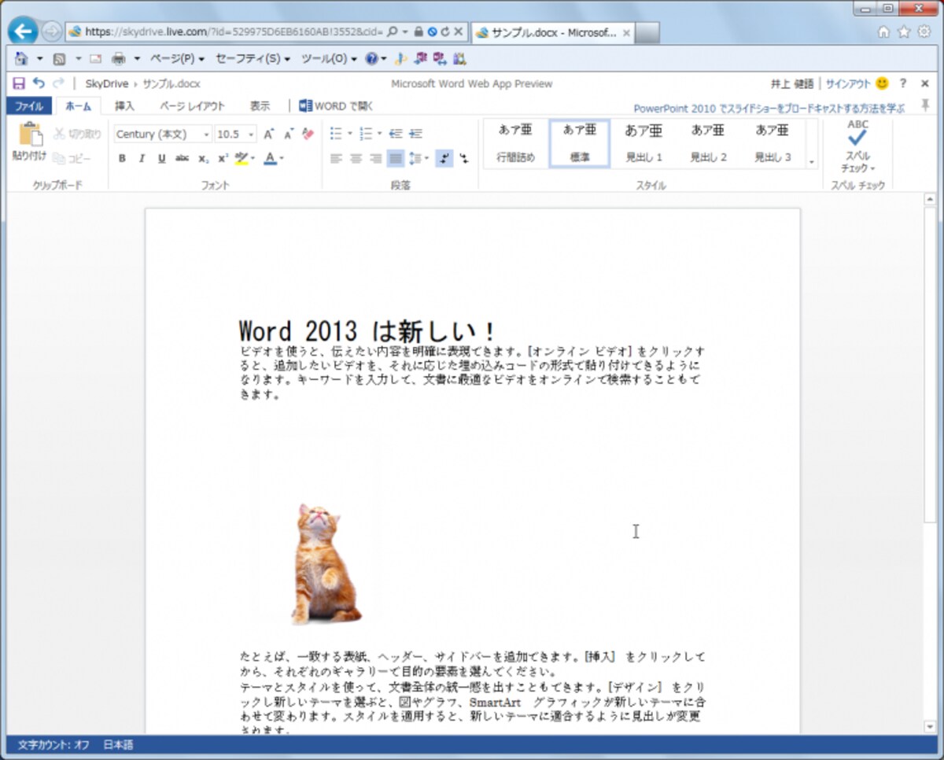Apply the 見出し 1 style
944x760 pixels.
pos(643,143)
